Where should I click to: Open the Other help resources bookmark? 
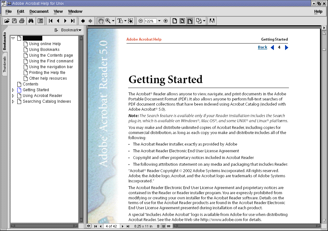click(48, 78)
